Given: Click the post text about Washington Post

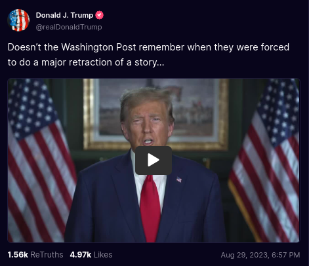Looking at the screenshot, I should click(148, 54).
